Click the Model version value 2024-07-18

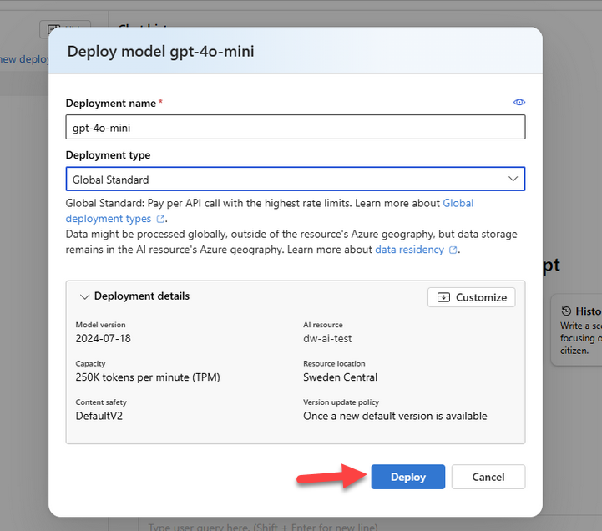pyautogui.click(x=103, y=338)
